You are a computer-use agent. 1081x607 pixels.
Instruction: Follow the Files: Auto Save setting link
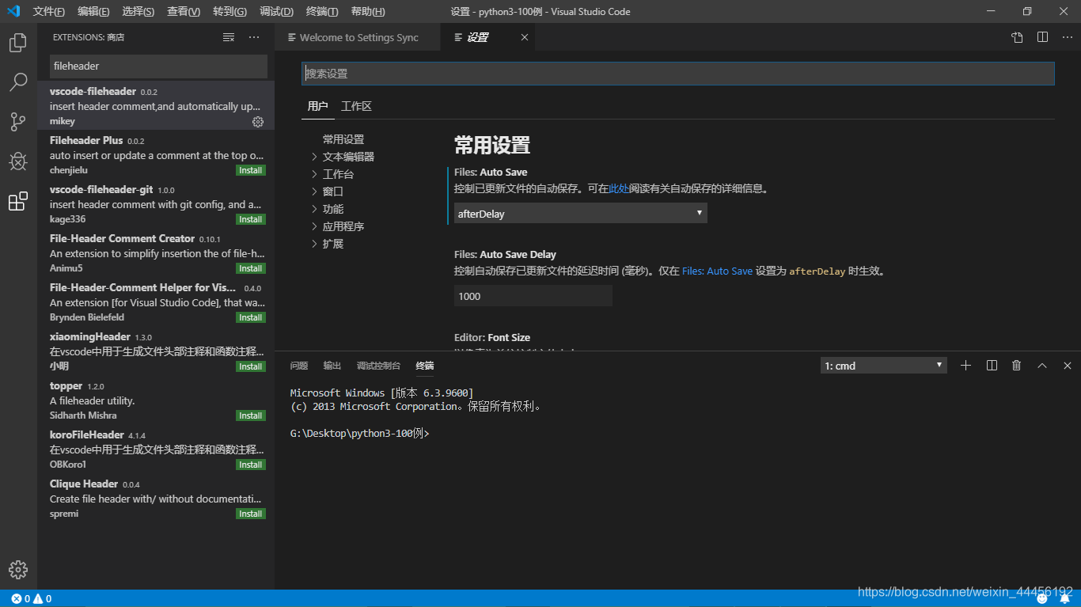(x=717, y=271)
